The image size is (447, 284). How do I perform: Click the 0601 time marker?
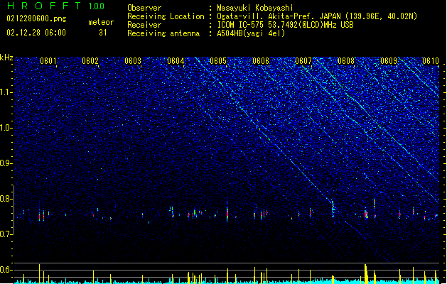pos(48,61)
